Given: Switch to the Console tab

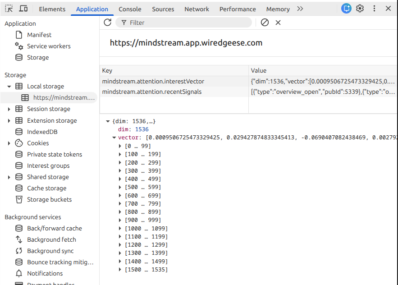Looking at the screenshot, I should 130,9.
